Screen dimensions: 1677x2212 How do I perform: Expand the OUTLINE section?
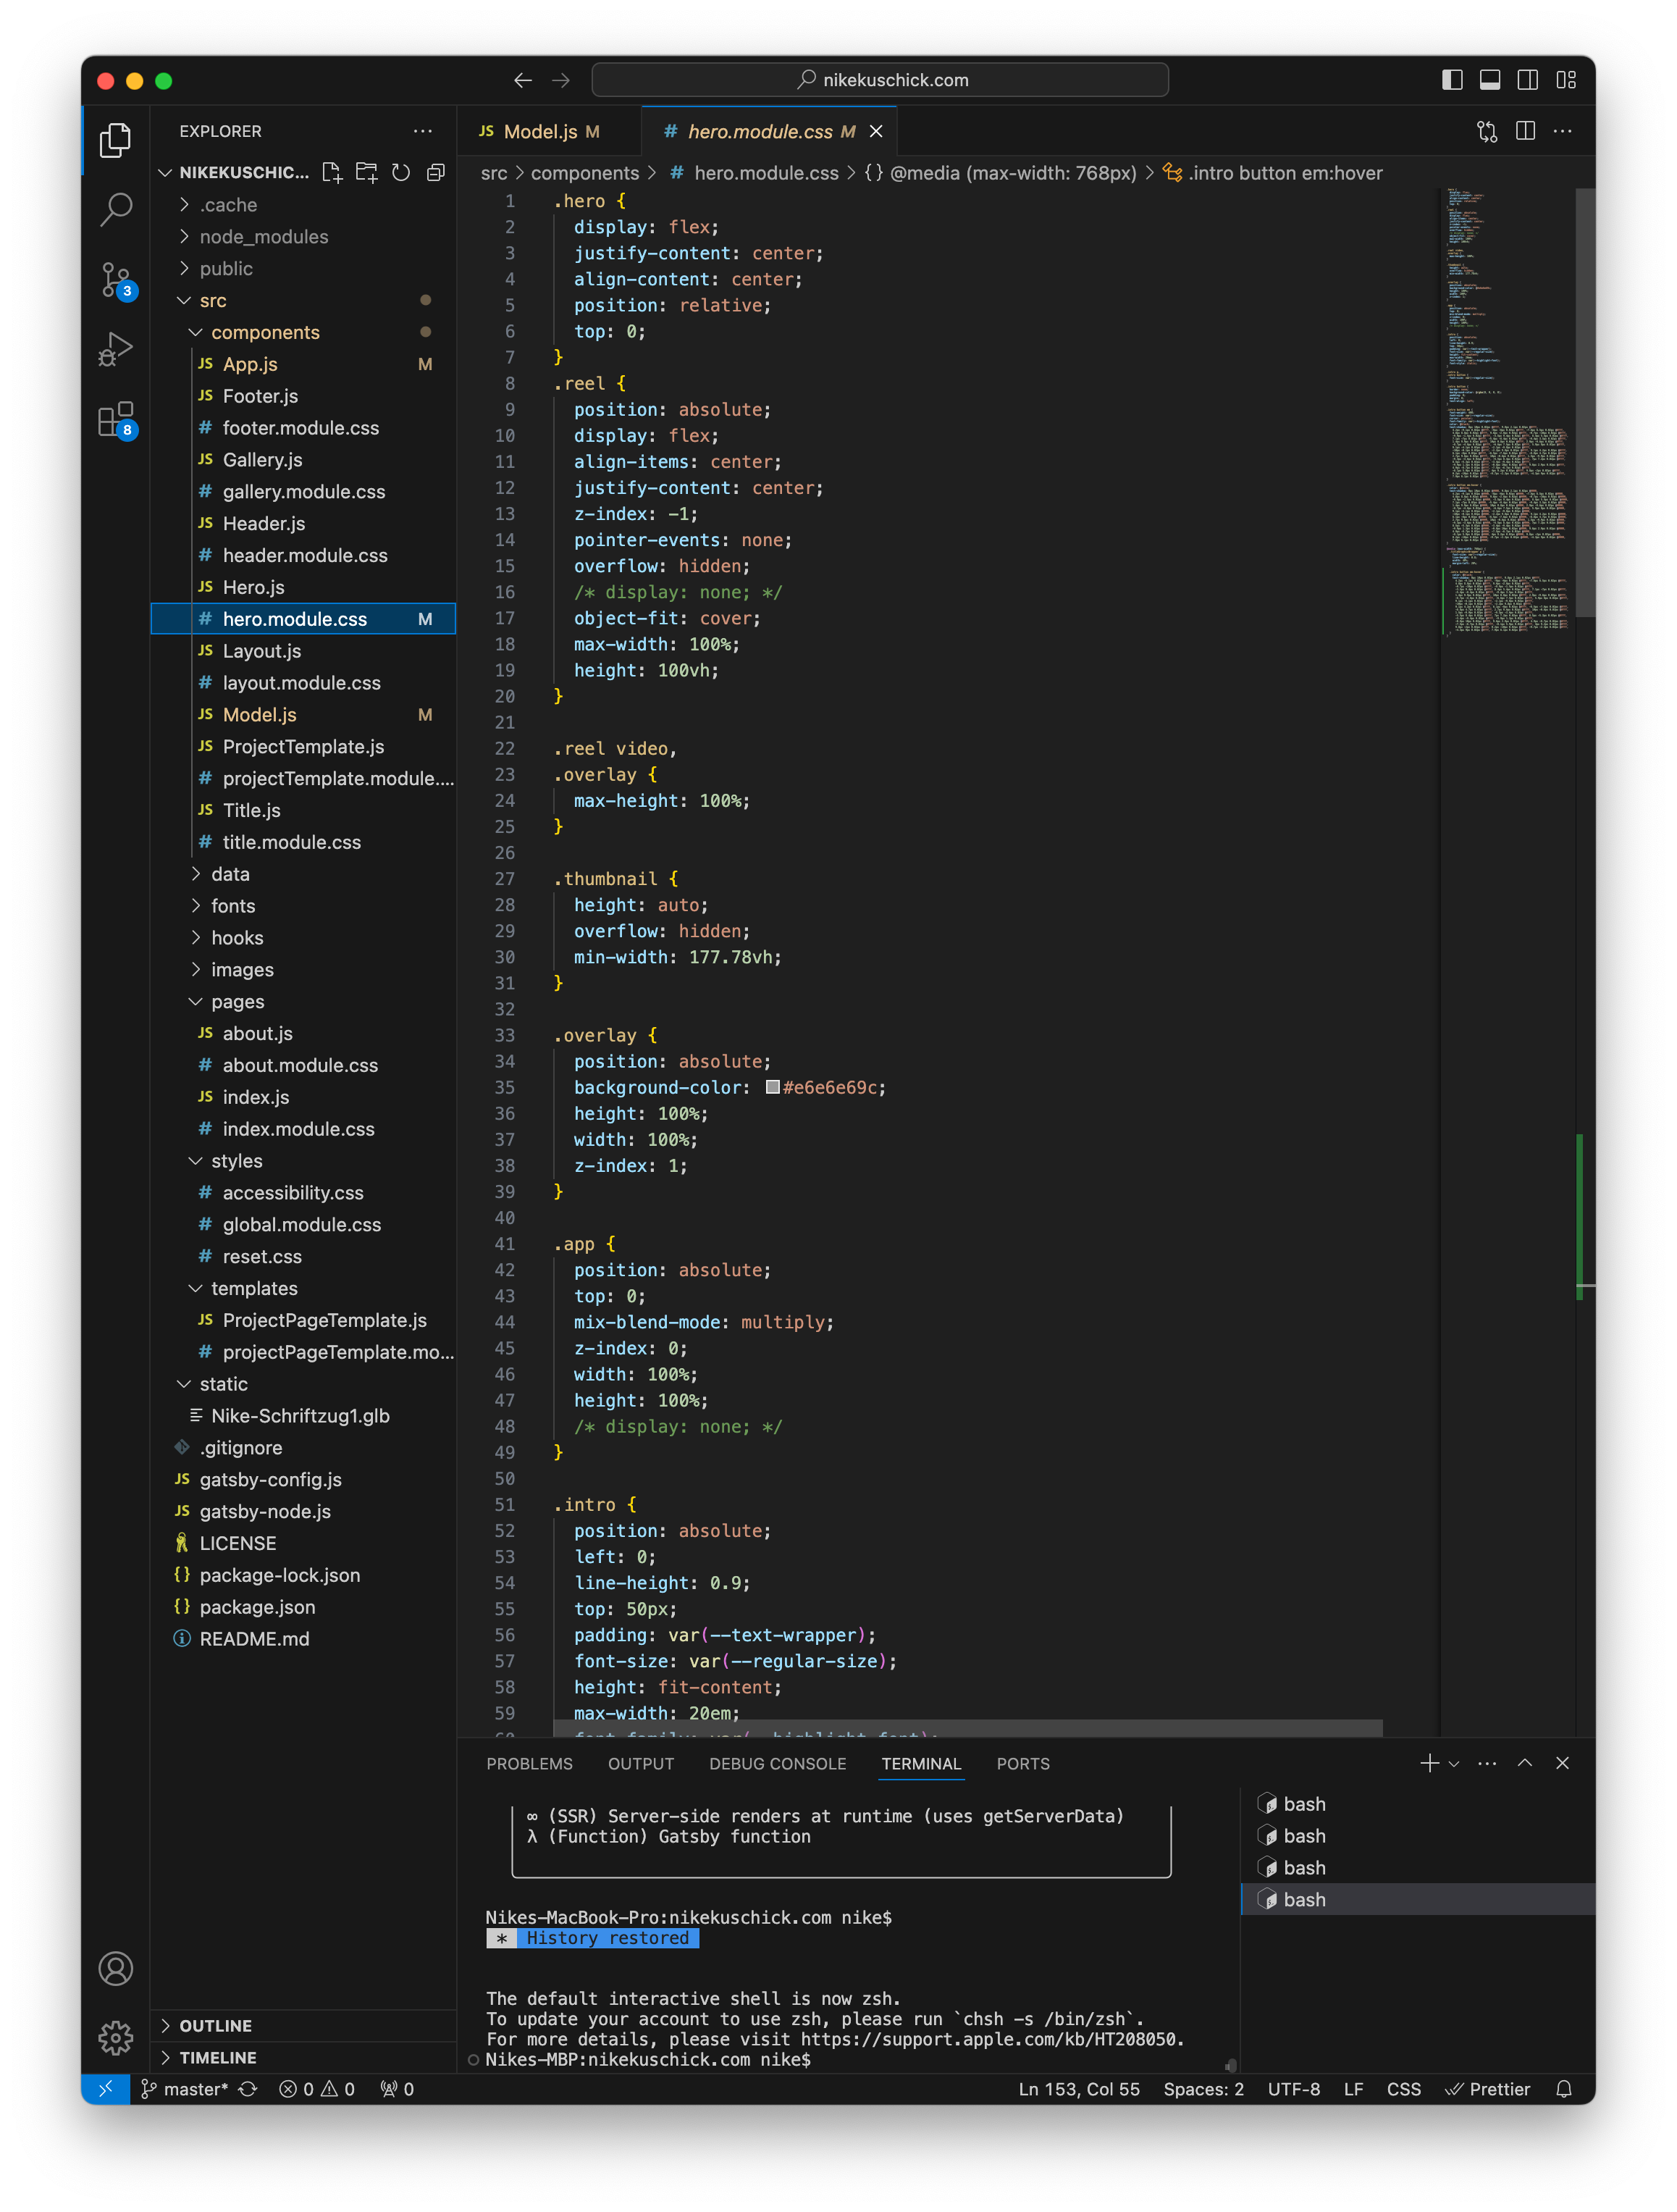point(304,2025)
